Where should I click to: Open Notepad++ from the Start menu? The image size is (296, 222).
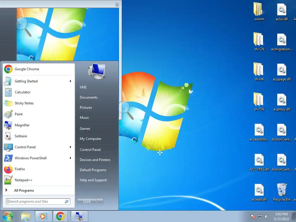[39, 180]
